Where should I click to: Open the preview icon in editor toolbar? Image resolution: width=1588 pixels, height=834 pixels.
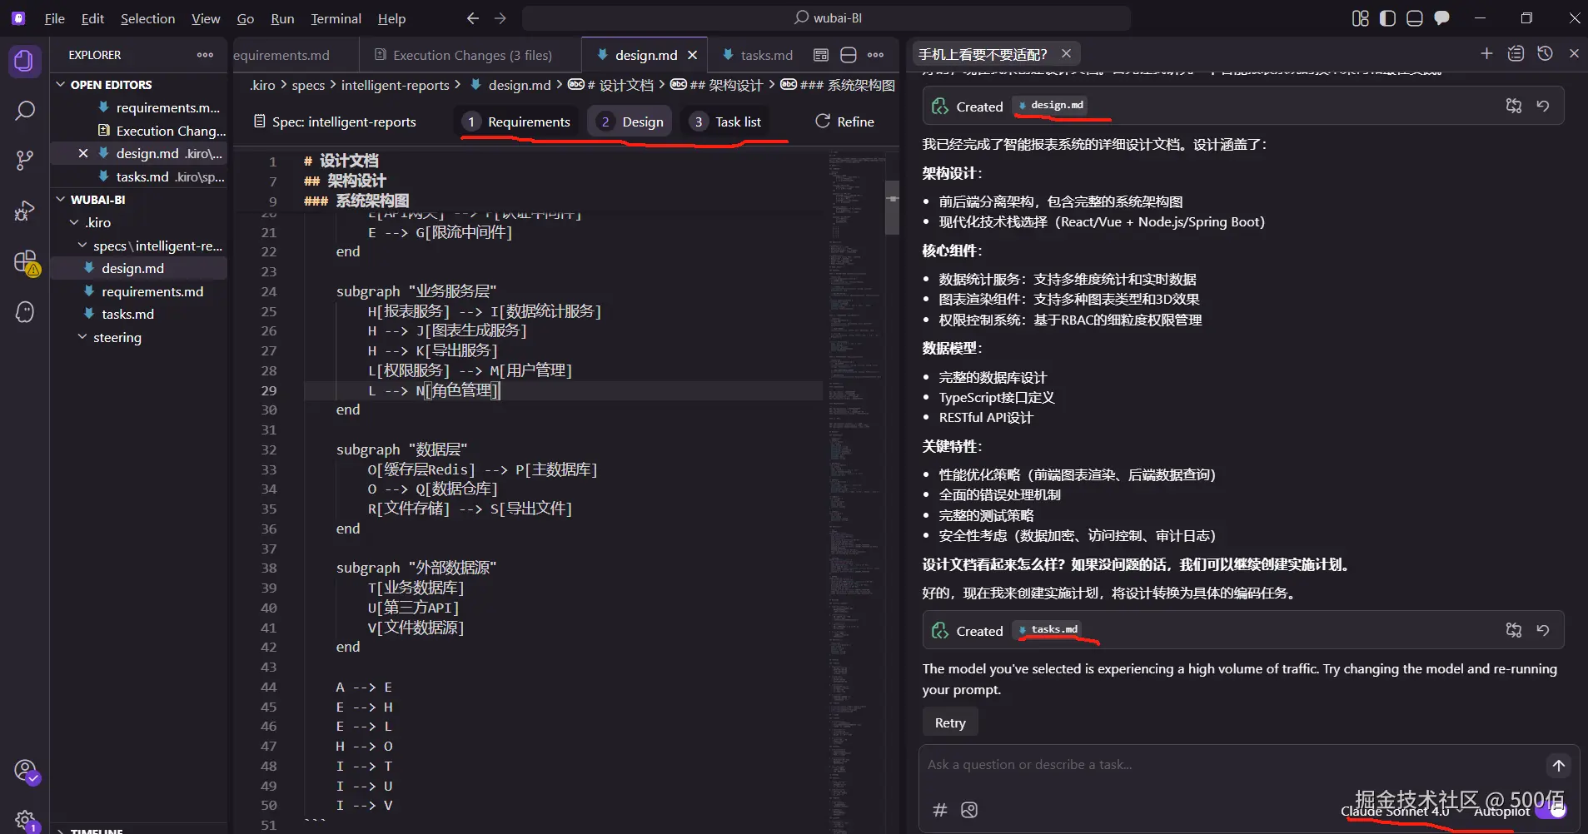click(x=821, y=55)
